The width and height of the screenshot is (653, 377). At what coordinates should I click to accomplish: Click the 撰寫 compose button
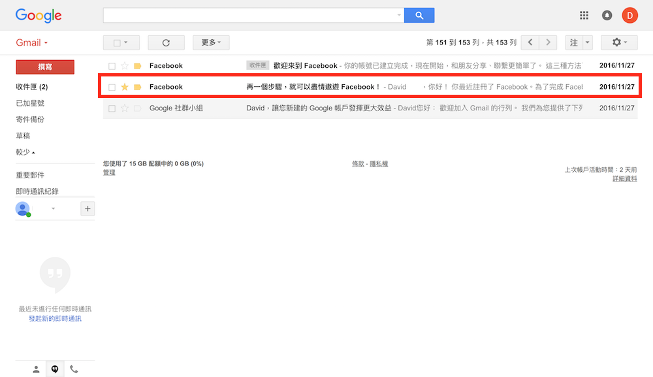(x=45, y=67)
